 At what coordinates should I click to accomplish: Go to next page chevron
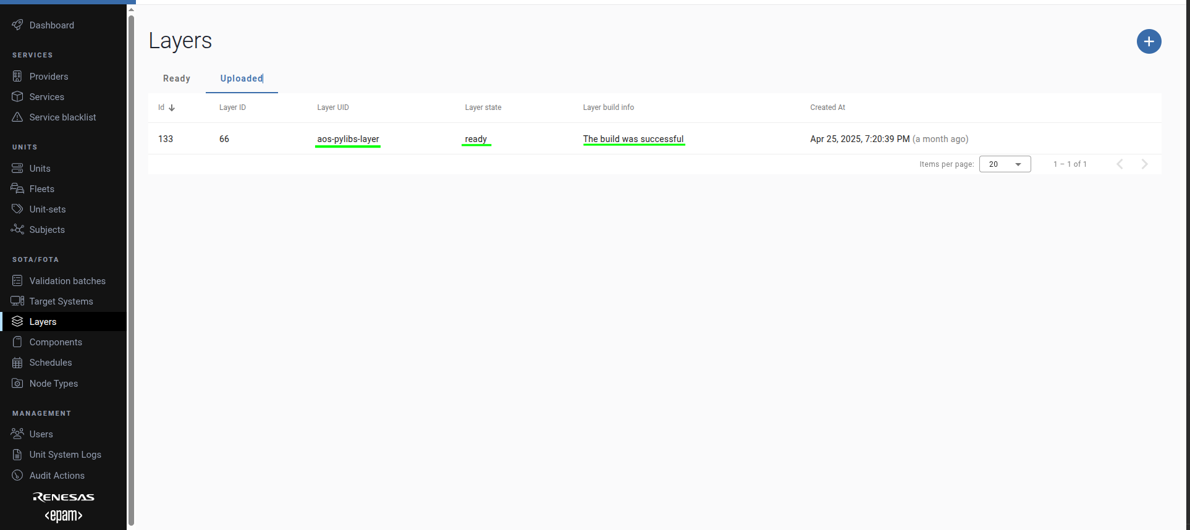pyautogui.click(x=1144, y=164)
